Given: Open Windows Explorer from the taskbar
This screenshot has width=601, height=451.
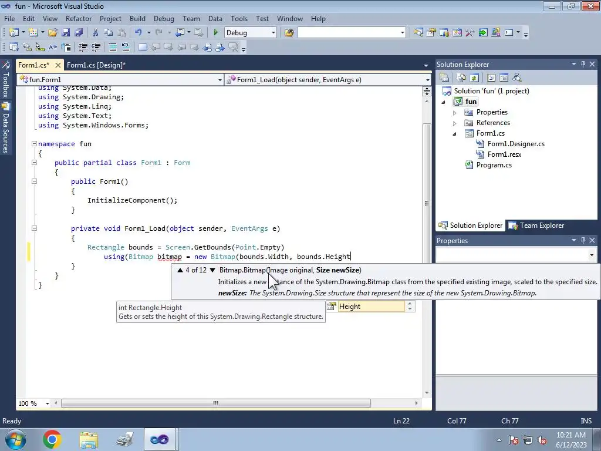Looking at the screenshot, I should 89,439.
